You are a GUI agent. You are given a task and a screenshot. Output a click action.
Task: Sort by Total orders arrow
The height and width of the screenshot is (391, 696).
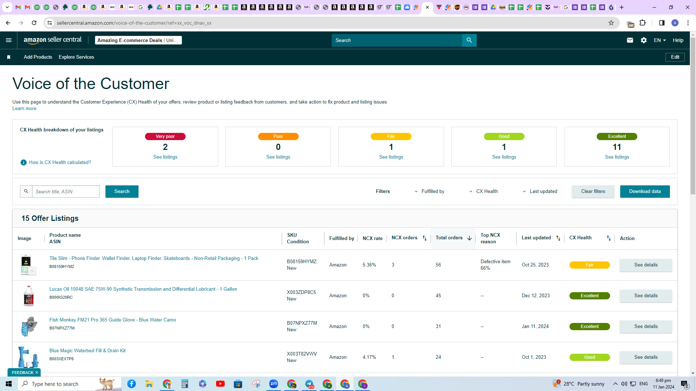point(469,238)
